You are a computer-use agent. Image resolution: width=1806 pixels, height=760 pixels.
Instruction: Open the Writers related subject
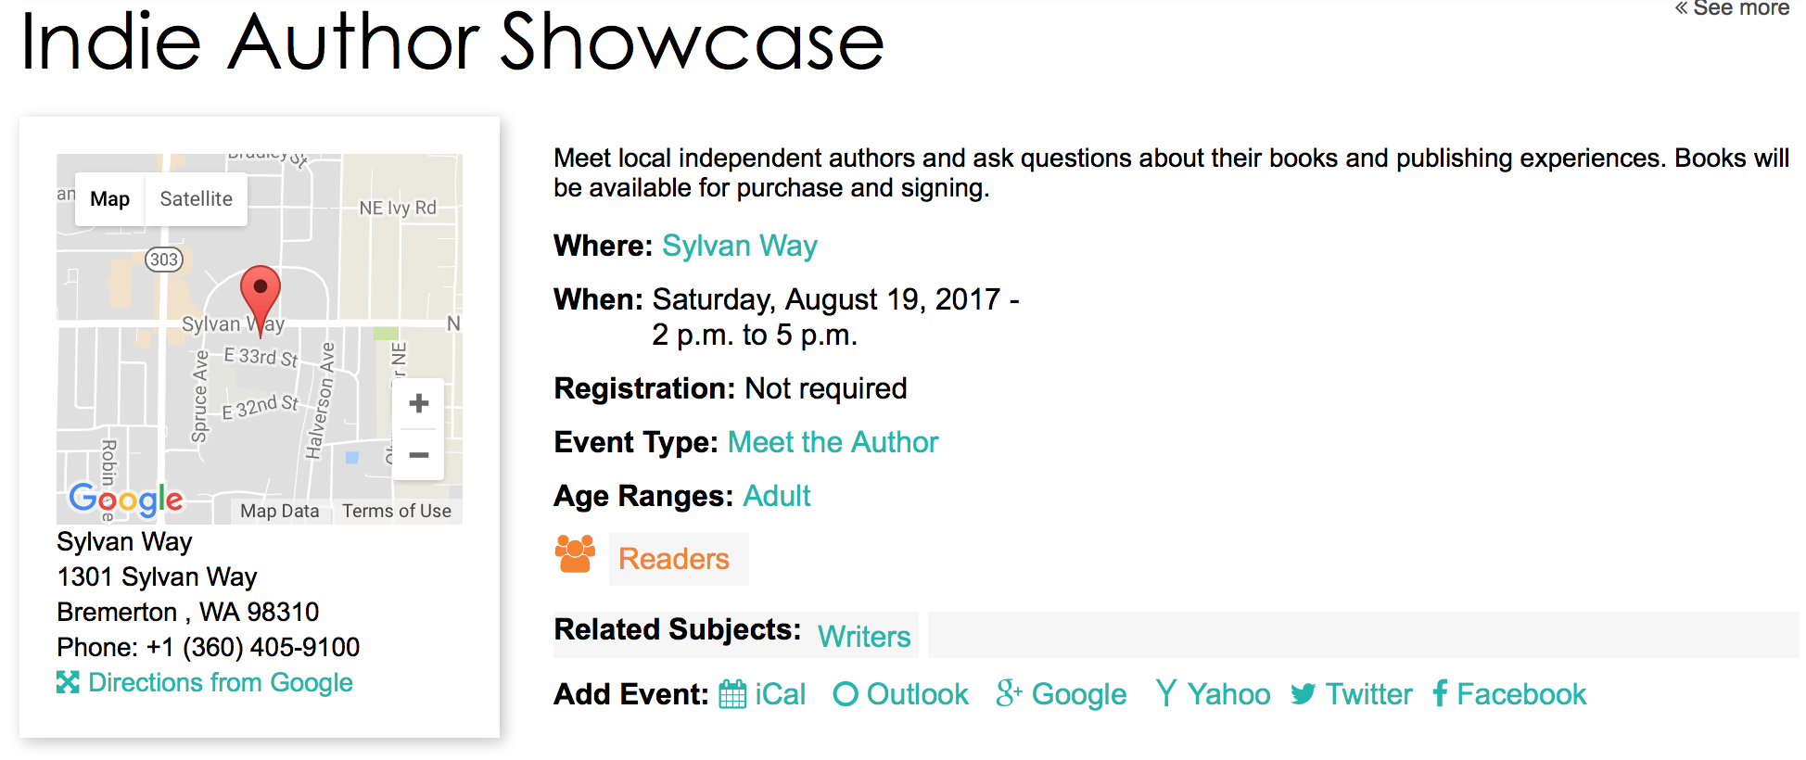coord(864,637)
